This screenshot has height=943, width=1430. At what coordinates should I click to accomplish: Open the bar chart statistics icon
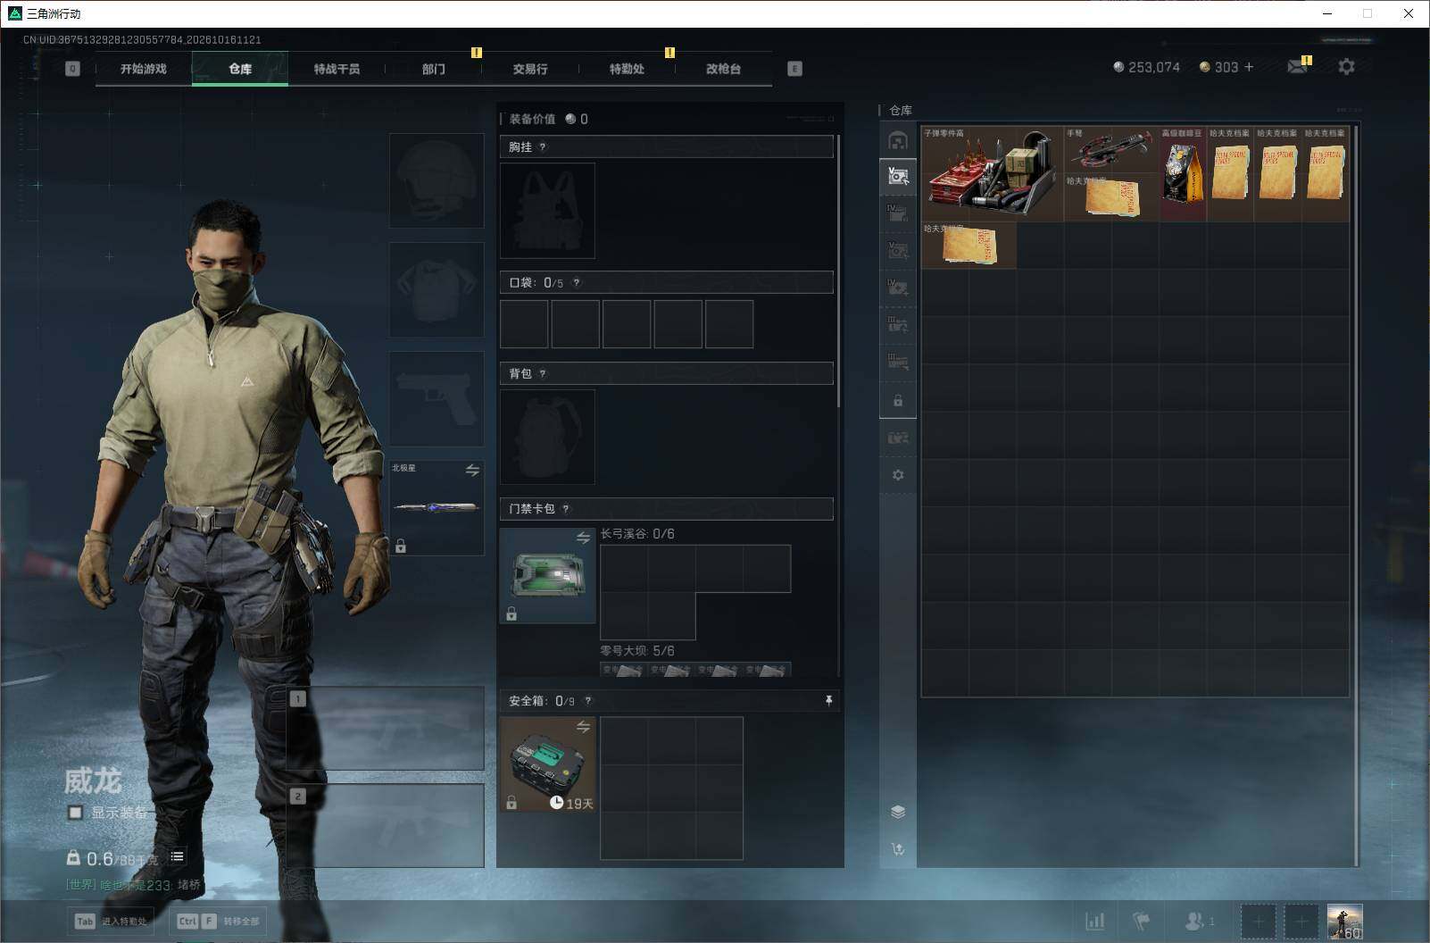tap(1094, 921)
